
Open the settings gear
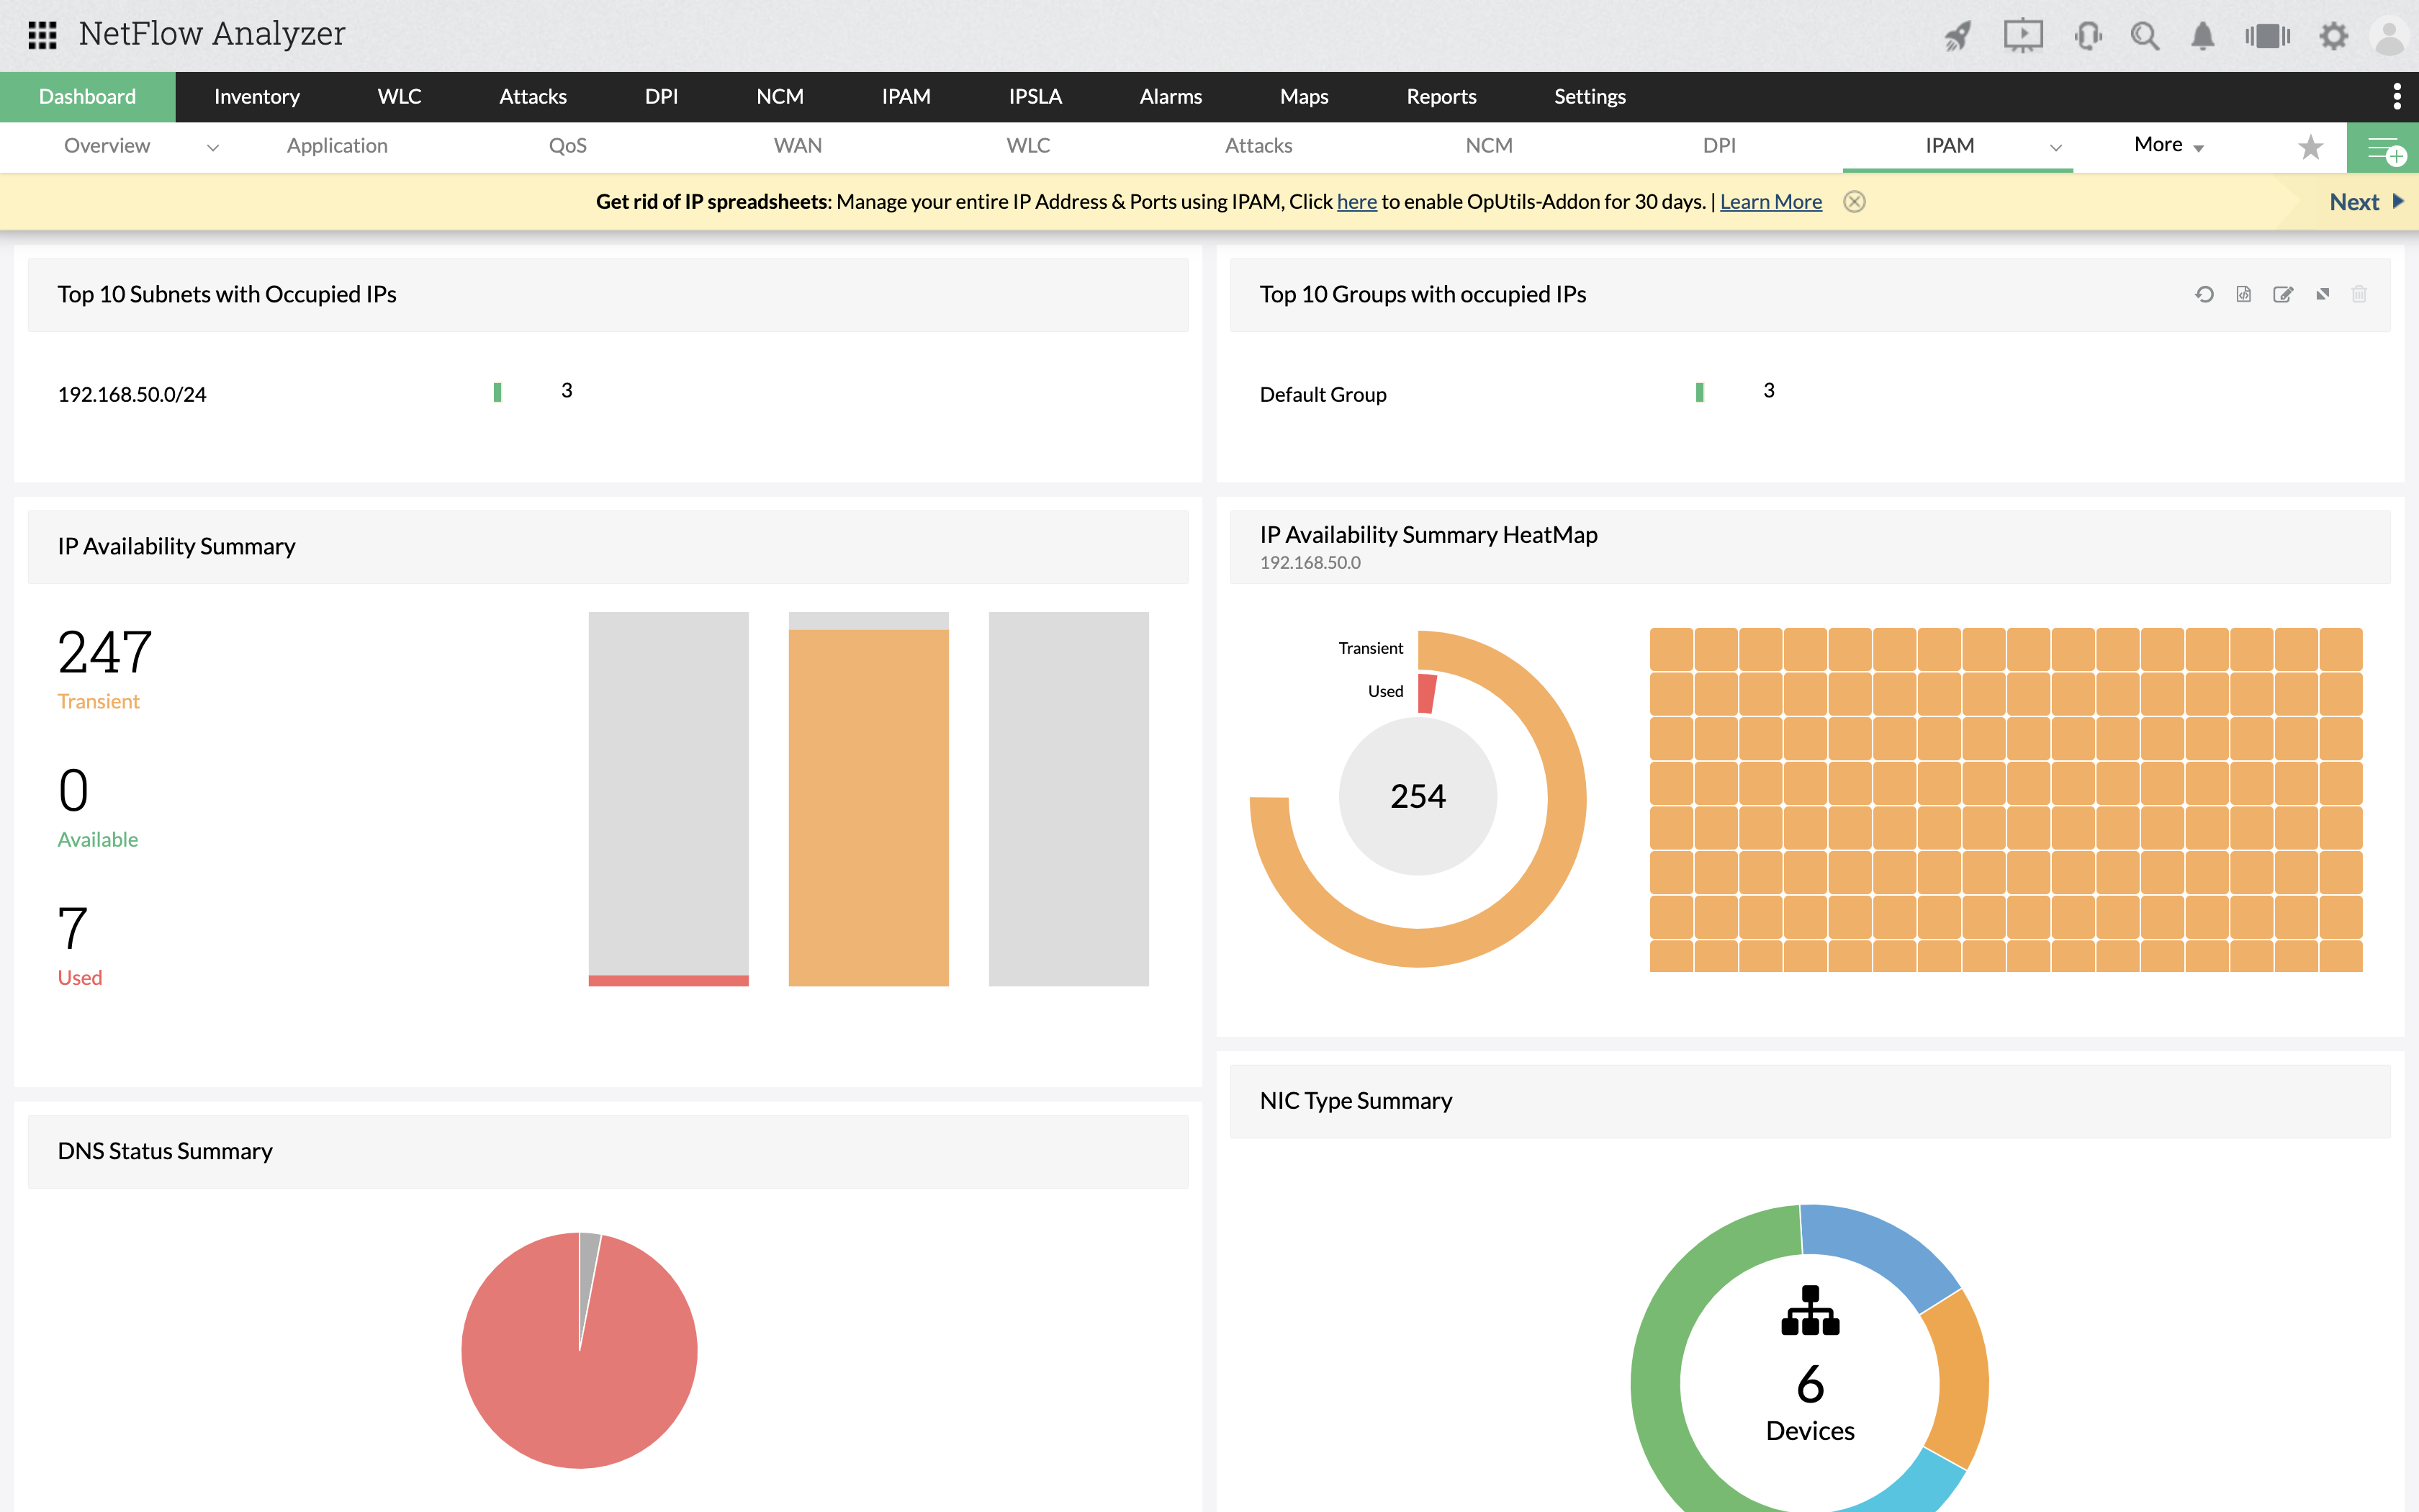point(2333,35)
